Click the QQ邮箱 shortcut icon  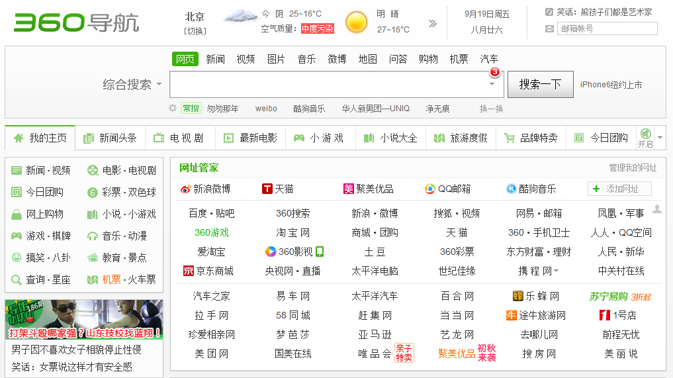click(x=430, y=189)
